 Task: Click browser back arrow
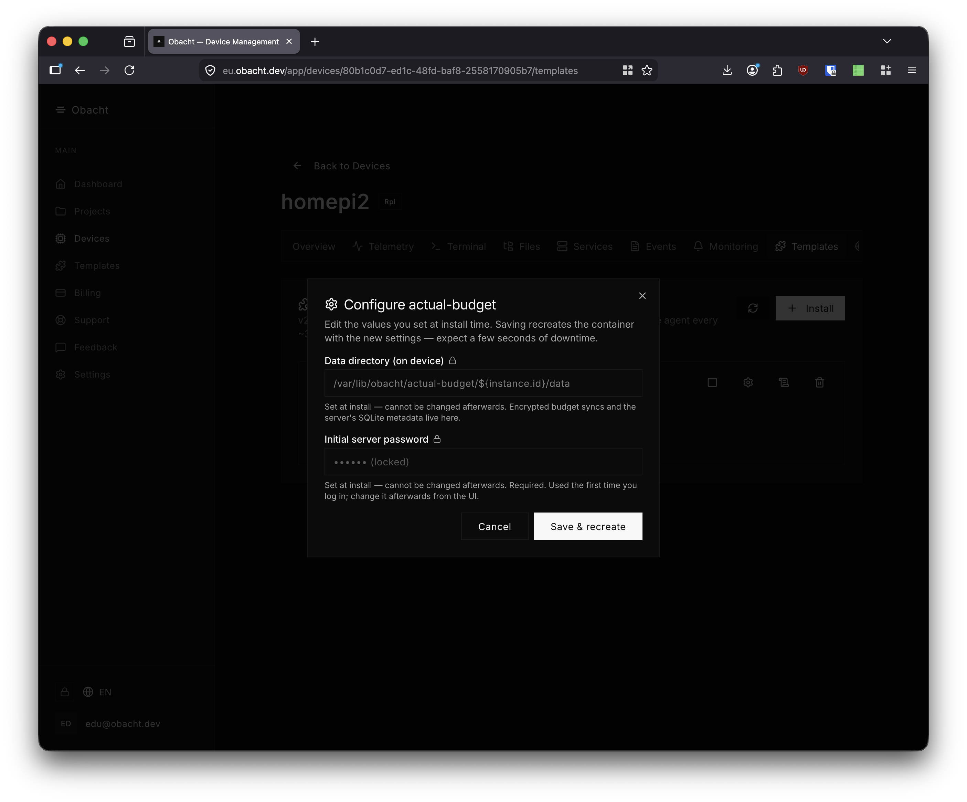(x=79, y=70)
